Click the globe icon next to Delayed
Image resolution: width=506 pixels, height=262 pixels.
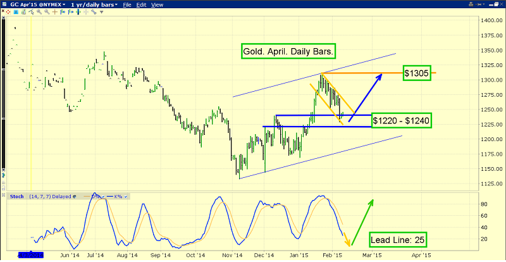(x=75, y=196)
